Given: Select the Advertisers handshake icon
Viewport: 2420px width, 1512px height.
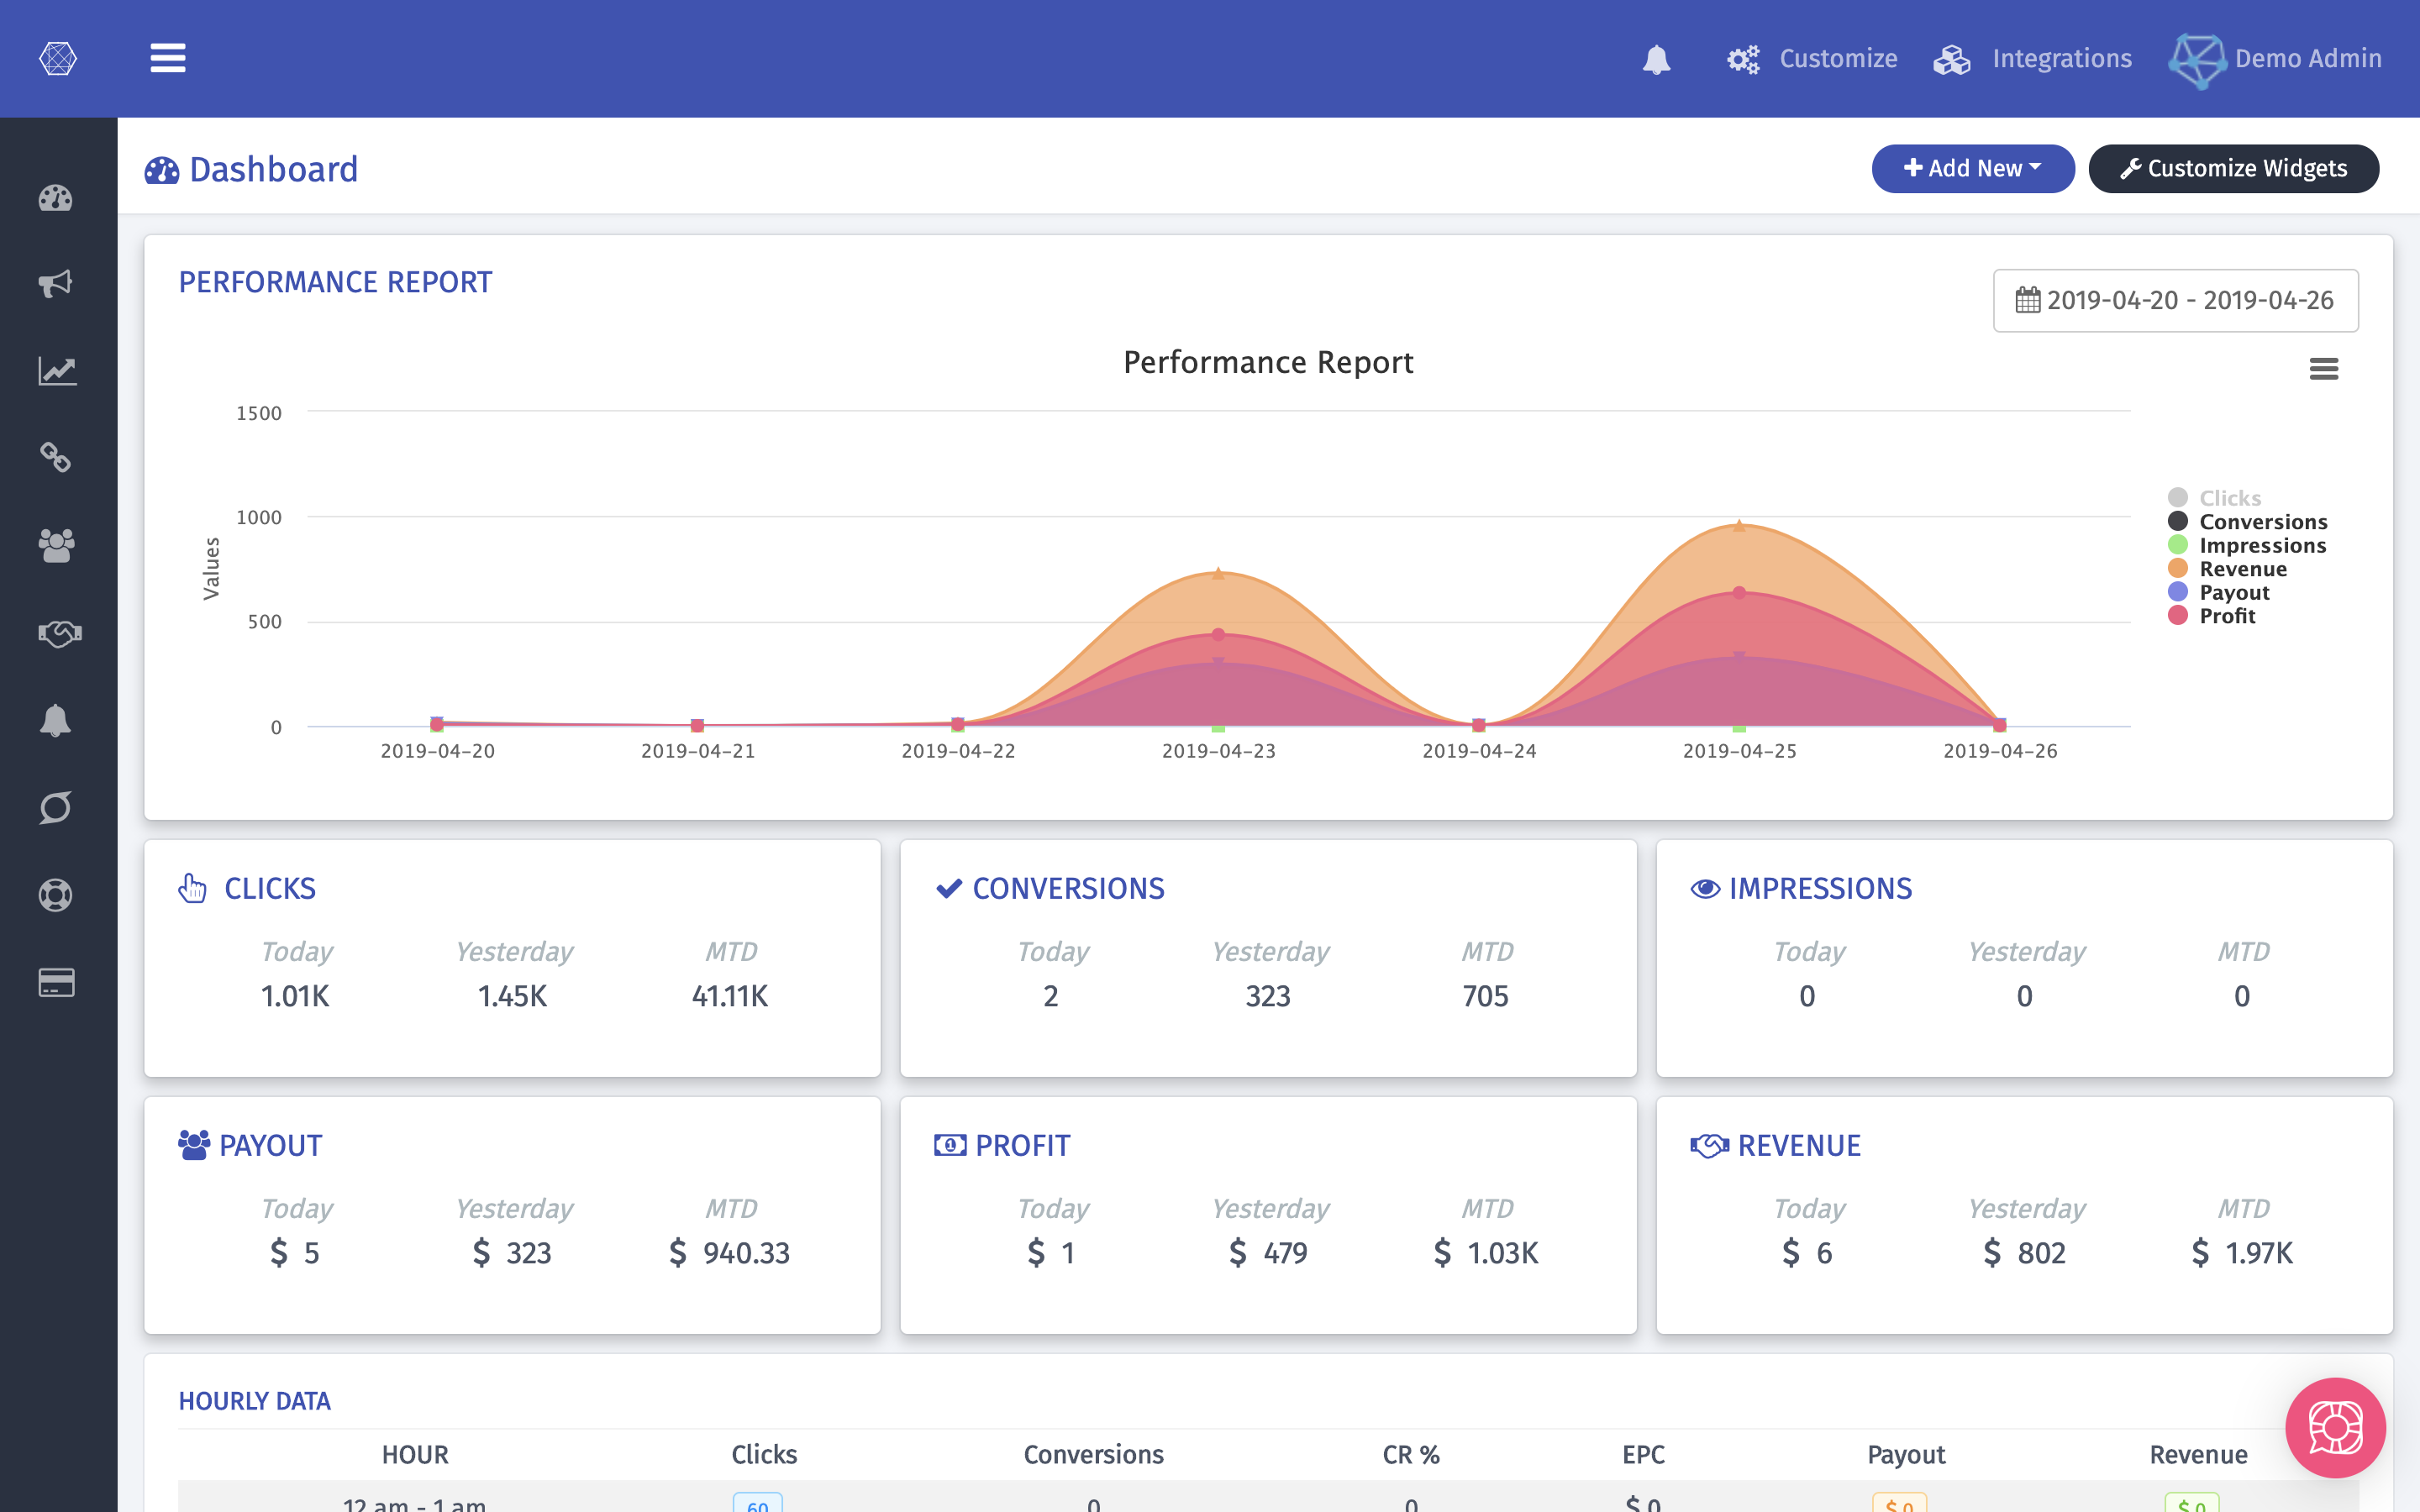Looking at the screenshot, I should point(56,633).
